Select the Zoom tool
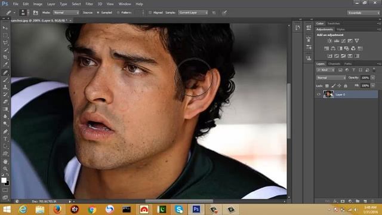Viewport: 382px width, 215px height. [5, 168]
